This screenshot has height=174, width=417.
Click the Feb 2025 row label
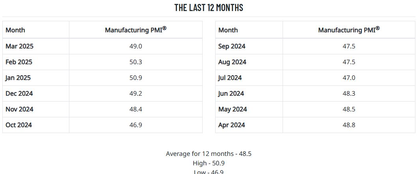19,62
